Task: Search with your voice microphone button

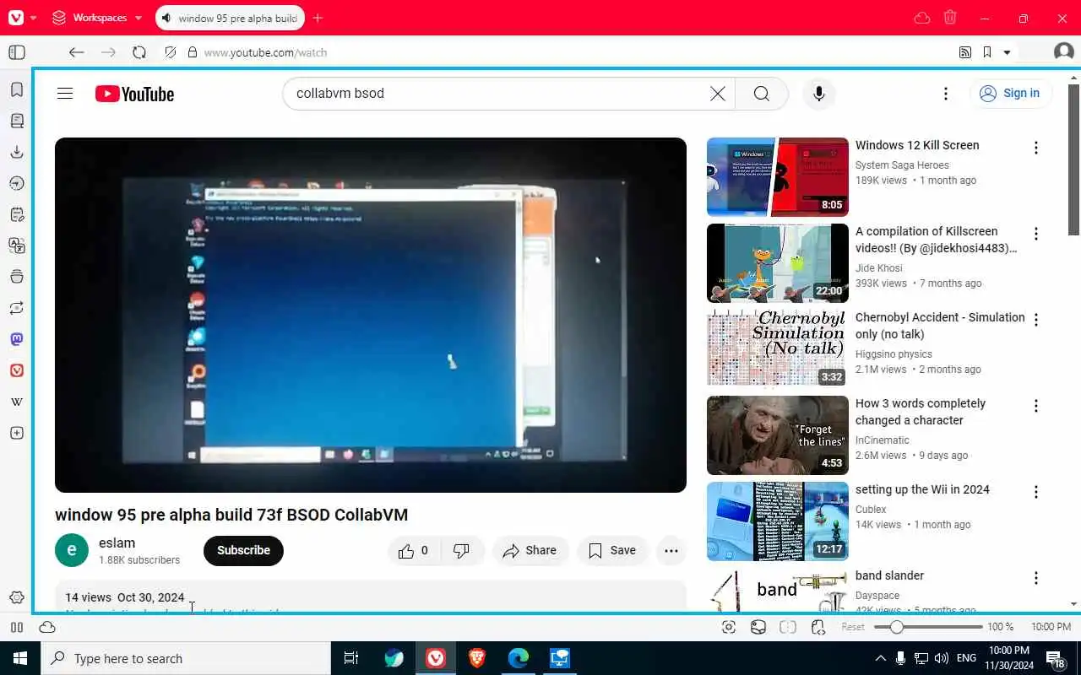Action: (x=818, y=94)
